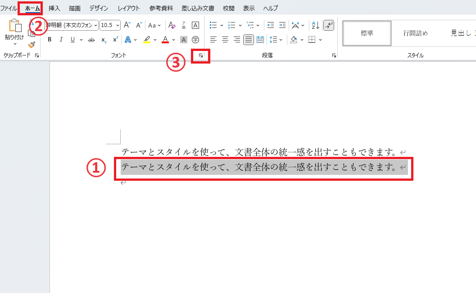The image size is (476, 293).
Task: Switch to the ホーム tab
Action: [x=32, y=8]
